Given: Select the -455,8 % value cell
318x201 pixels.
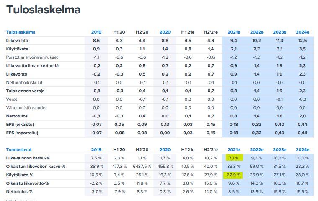Looking at the screenshot, I should 165,166.
